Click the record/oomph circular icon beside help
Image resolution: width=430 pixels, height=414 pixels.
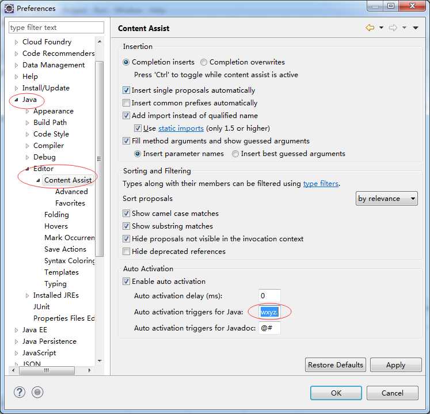pos(37,392)
